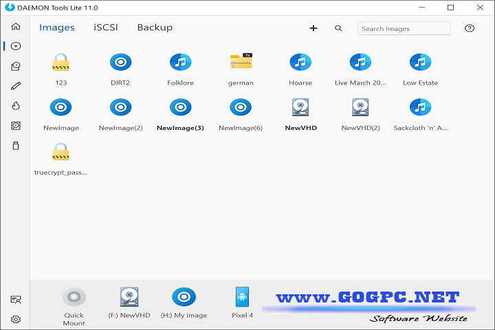This screenshot has width=495, height=330.
Task: Select the NewVHD(2) hard disk image
Action: [x=360, y=115]
